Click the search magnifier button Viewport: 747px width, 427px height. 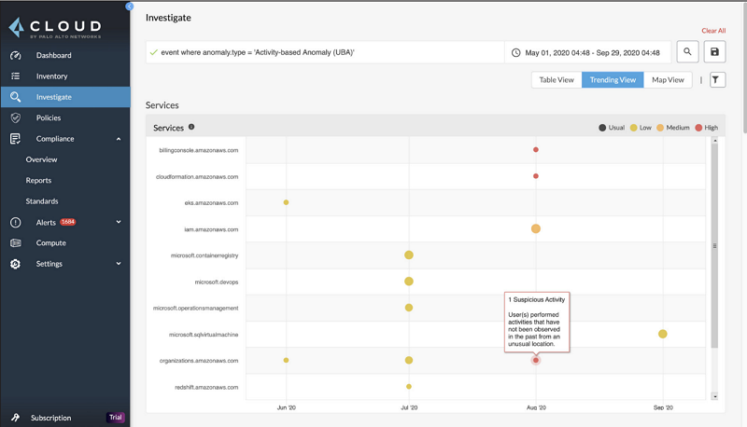687,53
